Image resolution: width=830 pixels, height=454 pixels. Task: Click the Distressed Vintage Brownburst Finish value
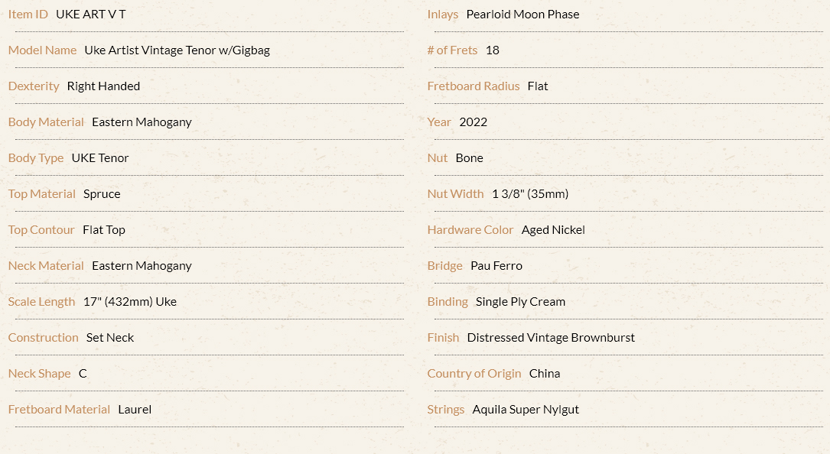(551, 338)
